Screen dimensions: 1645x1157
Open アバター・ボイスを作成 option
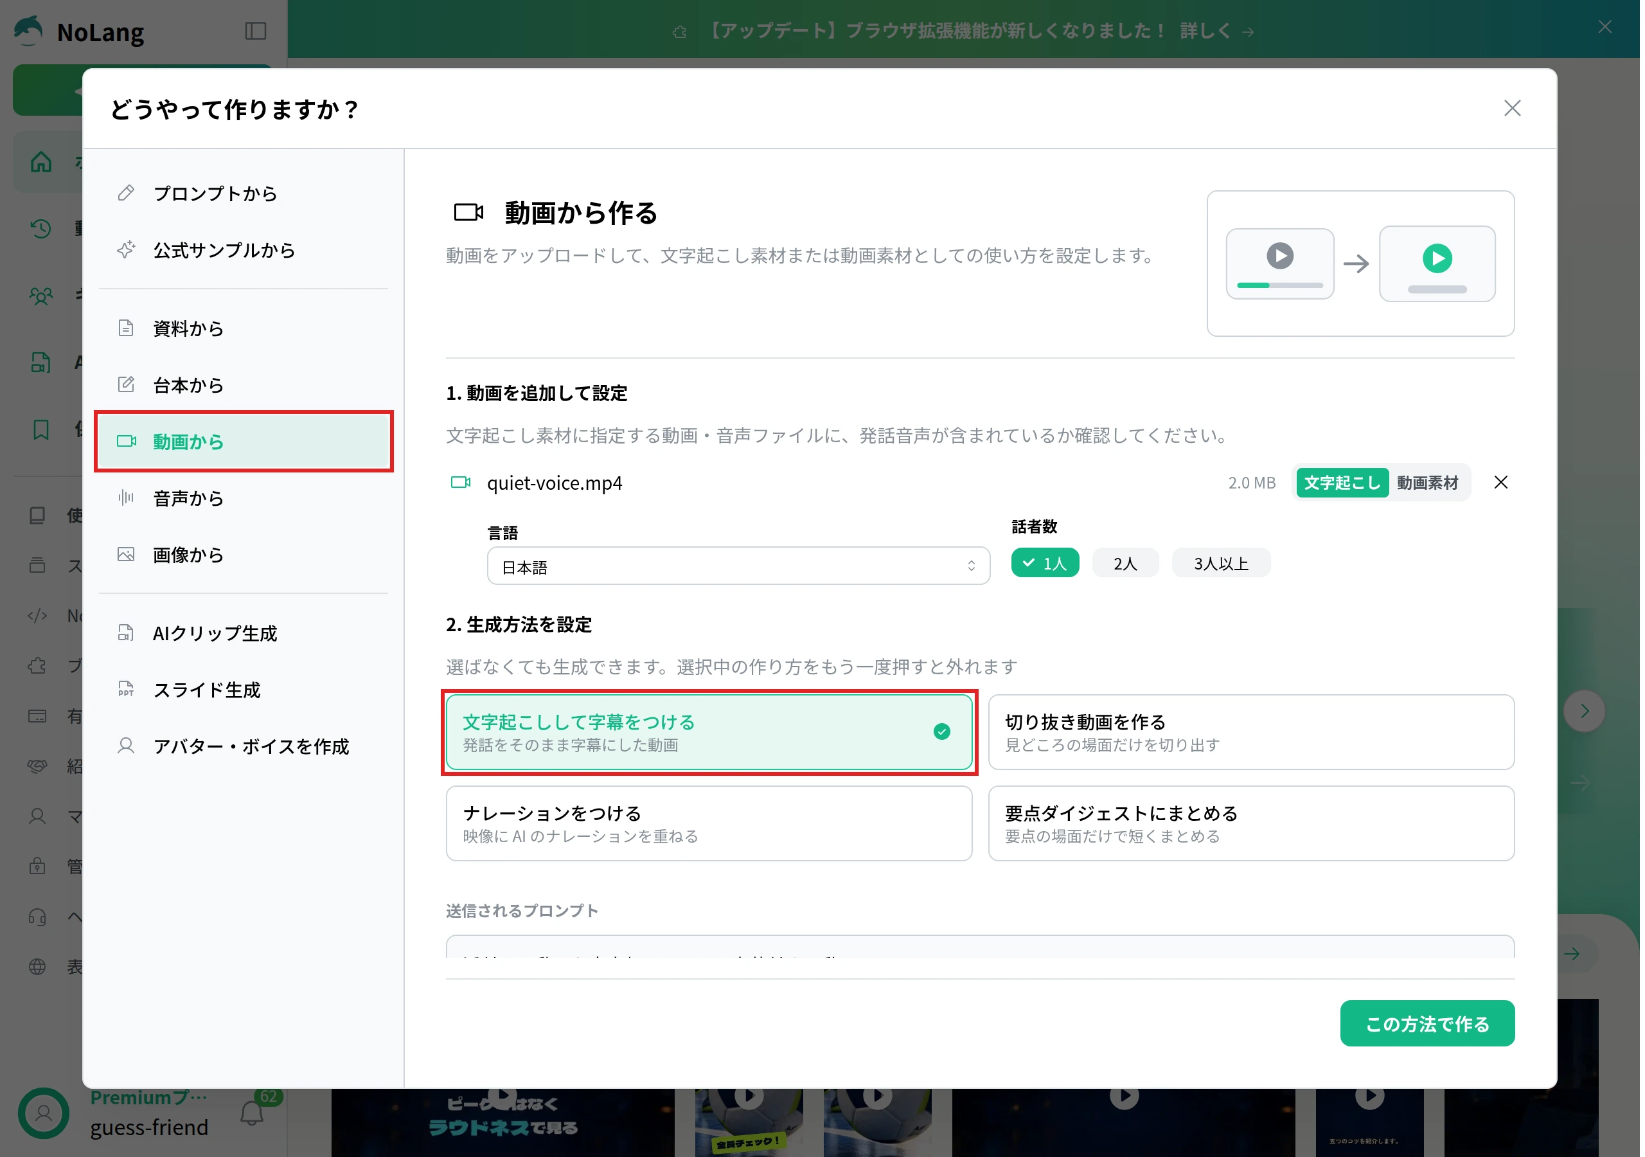click(x=244, y=747)
